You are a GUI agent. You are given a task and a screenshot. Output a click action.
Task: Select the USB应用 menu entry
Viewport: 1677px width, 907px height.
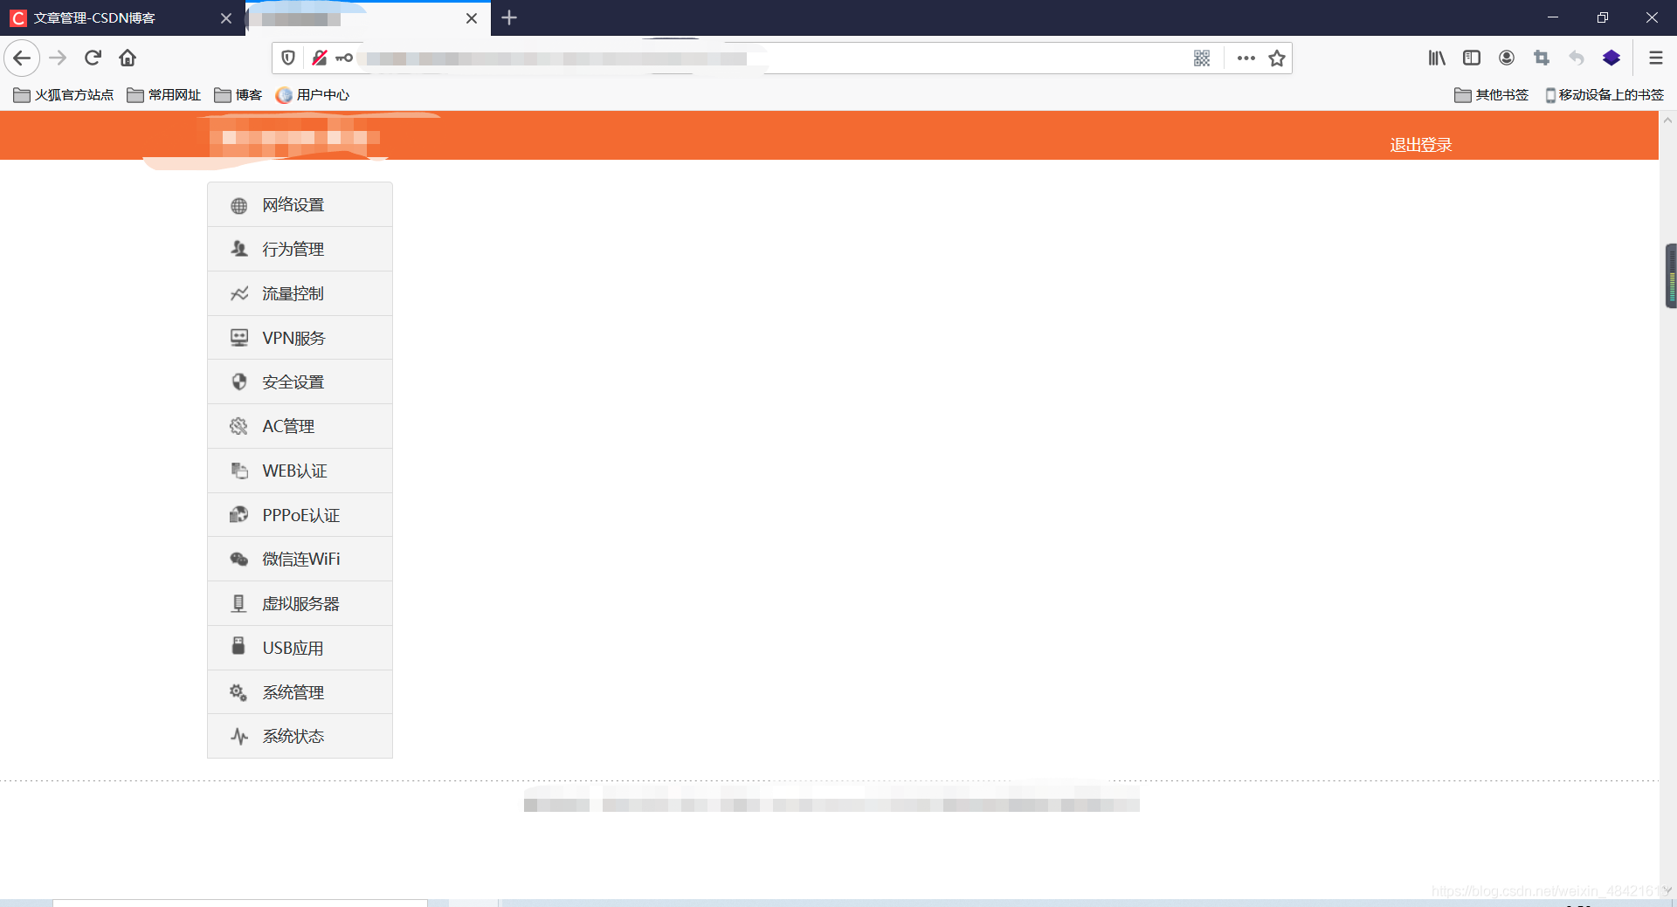click(x=300, y=648)
